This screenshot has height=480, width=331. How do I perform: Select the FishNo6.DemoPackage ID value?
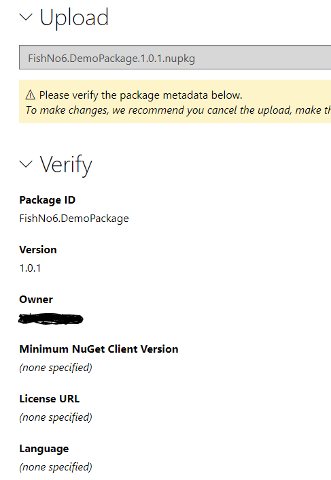(x=74, y=219)
